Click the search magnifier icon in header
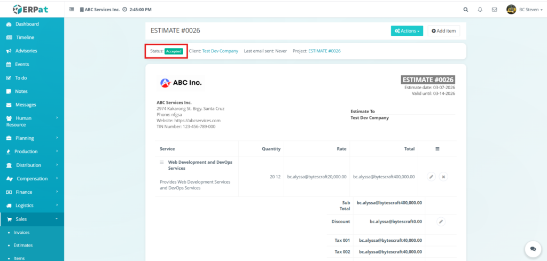The height and width of the screenshot is (261, 547). click(x=466, y=10)
